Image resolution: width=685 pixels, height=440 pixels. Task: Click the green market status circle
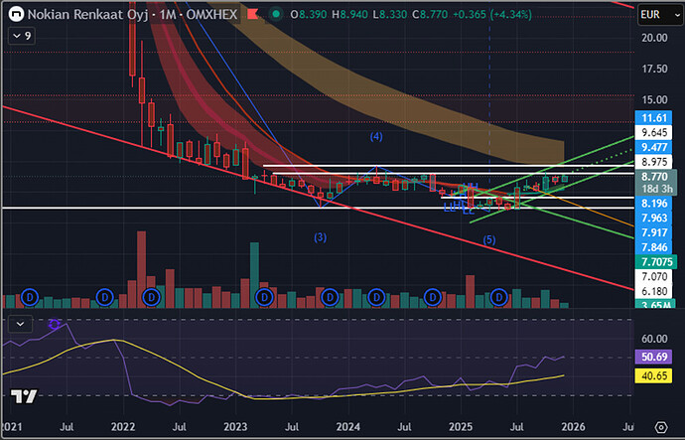coord(276,15)
